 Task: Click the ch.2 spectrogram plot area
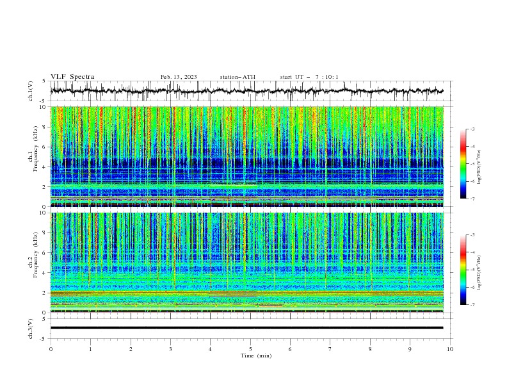(x=247, y=263)
